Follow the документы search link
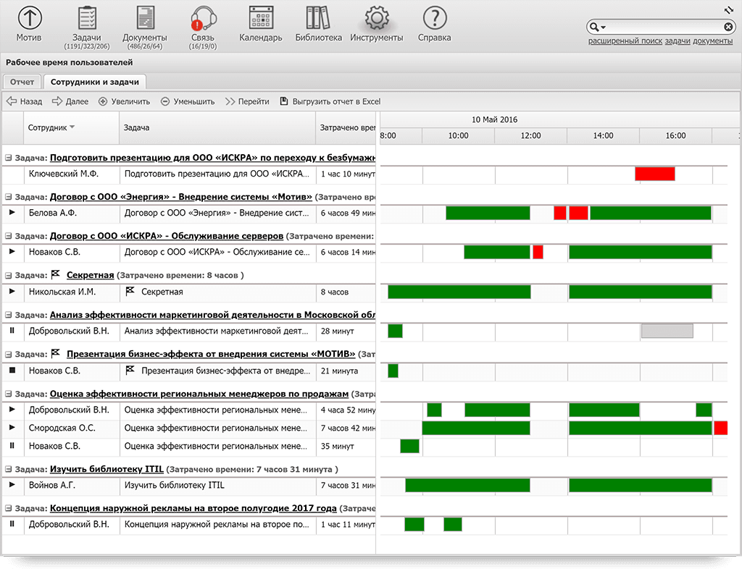 [713, 41]
